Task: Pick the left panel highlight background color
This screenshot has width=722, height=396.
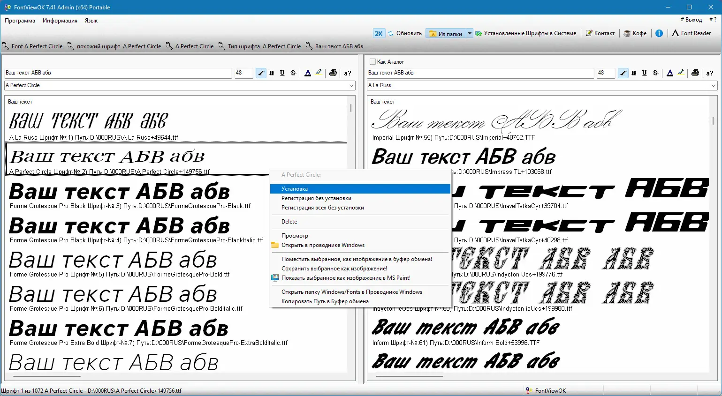Action: click(319, 73)
